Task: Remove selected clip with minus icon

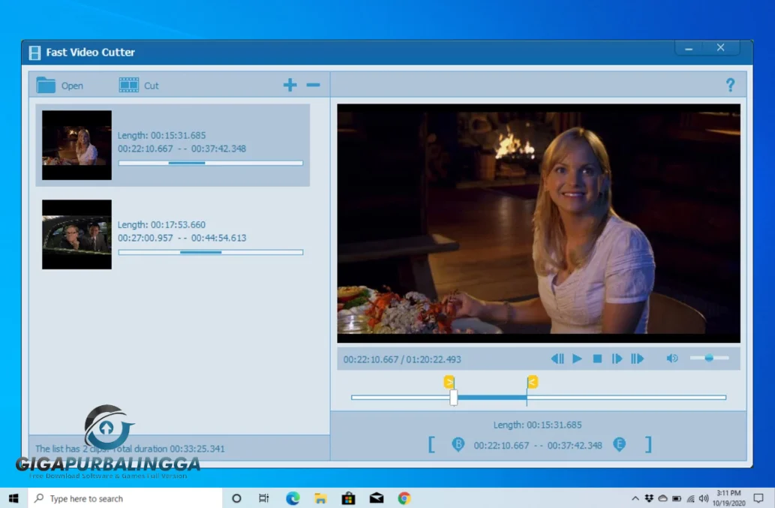Action: 313,86
